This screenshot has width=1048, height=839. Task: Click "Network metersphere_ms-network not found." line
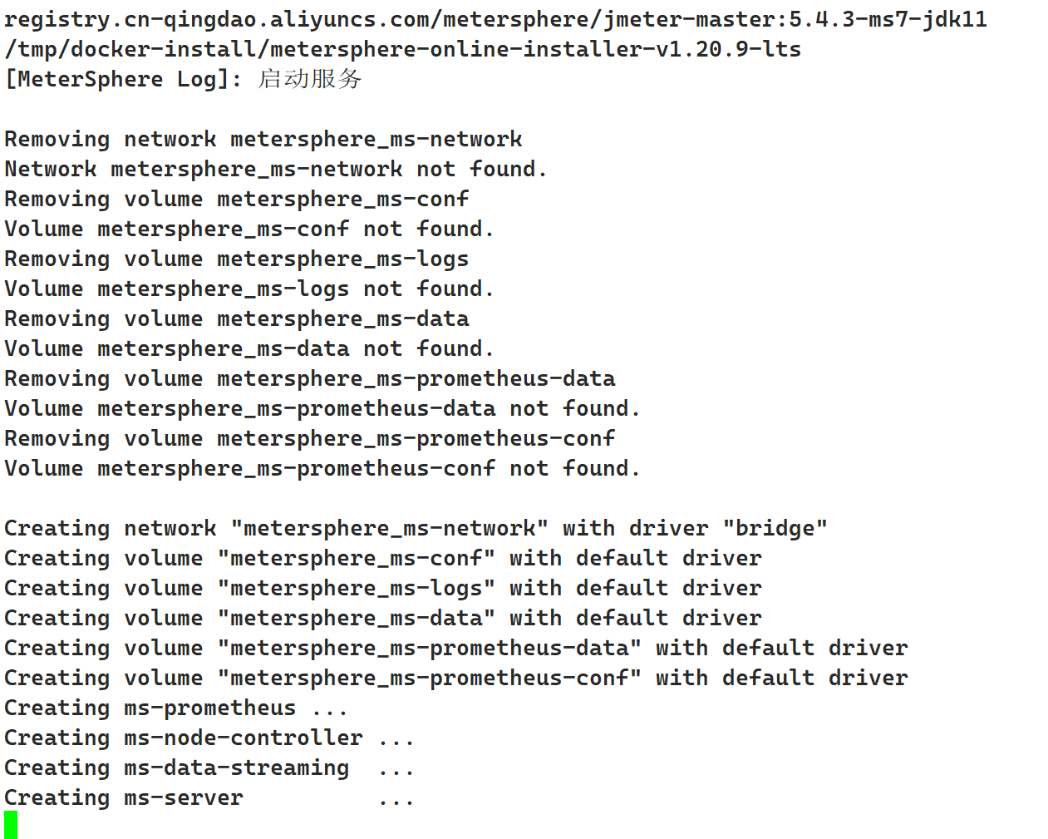pos(275,169)
